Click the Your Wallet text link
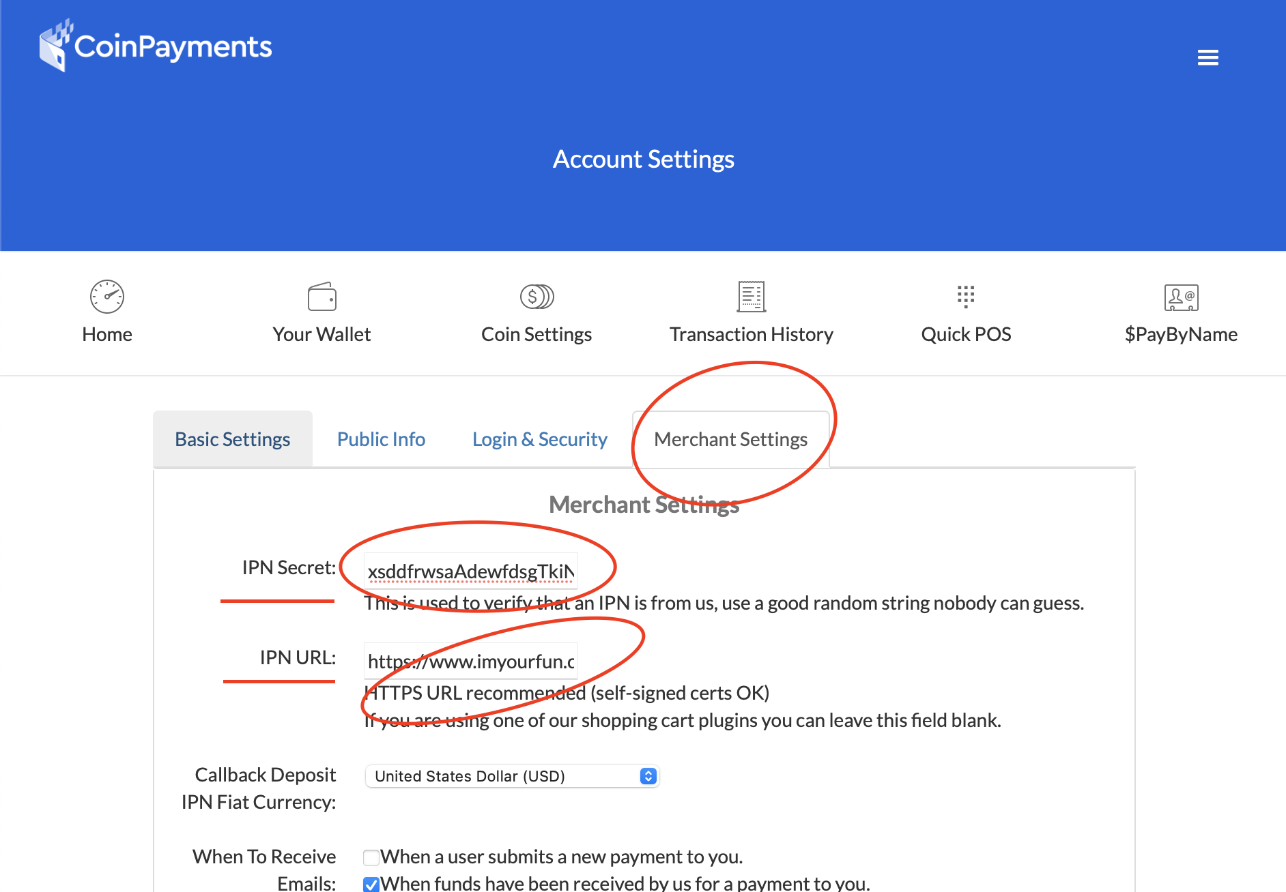The image size is (1286, 892). (321, 334)
